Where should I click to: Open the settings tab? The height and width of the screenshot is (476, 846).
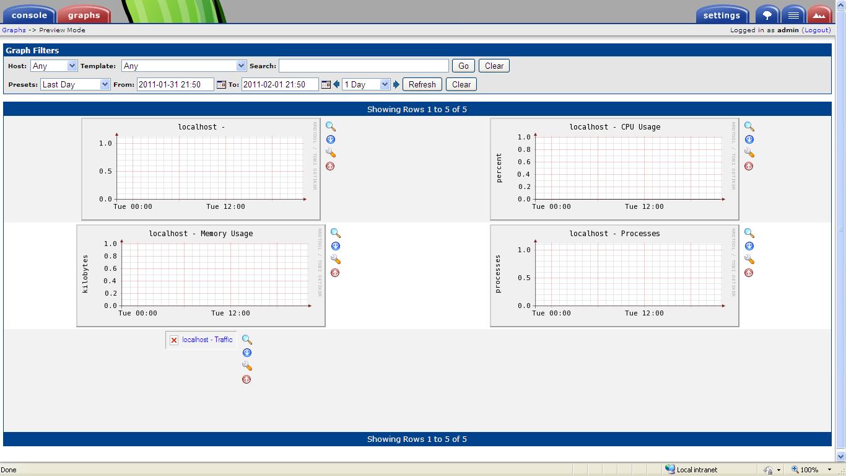[722, 15]
